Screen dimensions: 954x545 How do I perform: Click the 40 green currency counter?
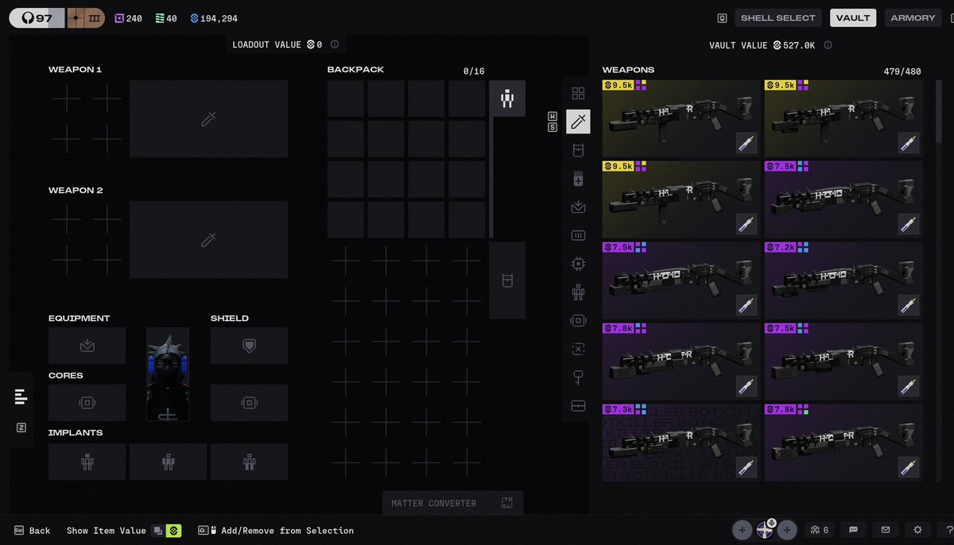point(166,18)
